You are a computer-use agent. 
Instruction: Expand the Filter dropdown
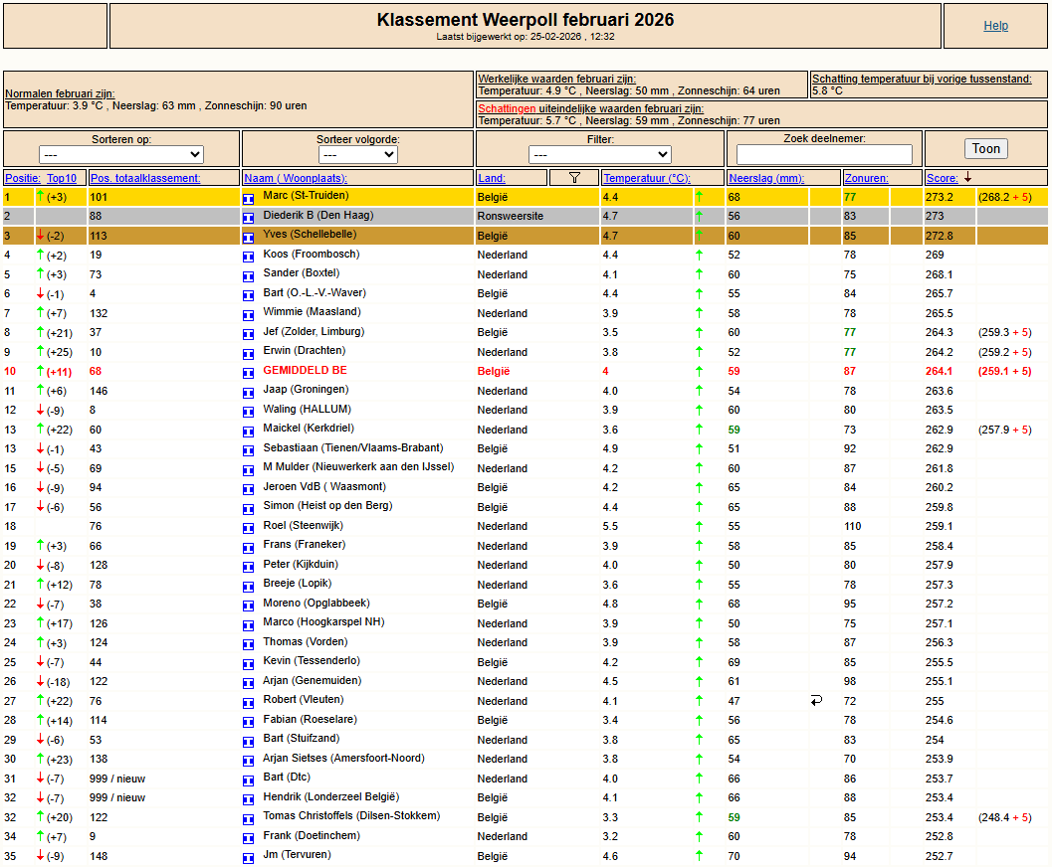600,155
